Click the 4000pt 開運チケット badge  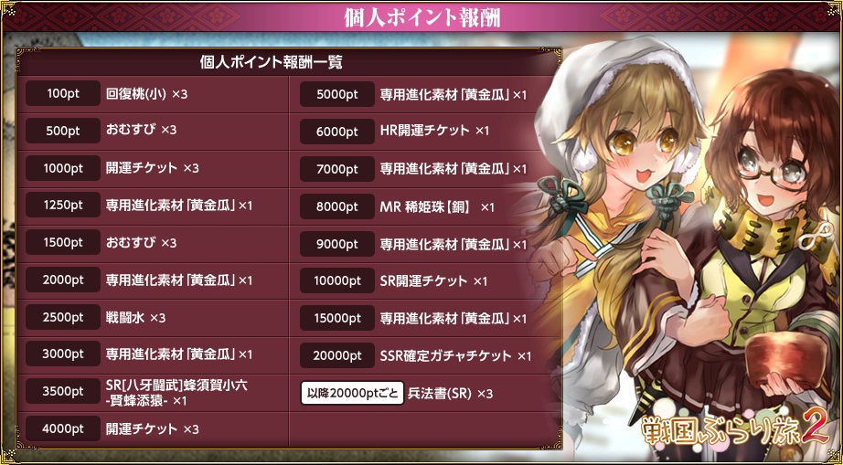pyautogui.click(x=63, y=429)
